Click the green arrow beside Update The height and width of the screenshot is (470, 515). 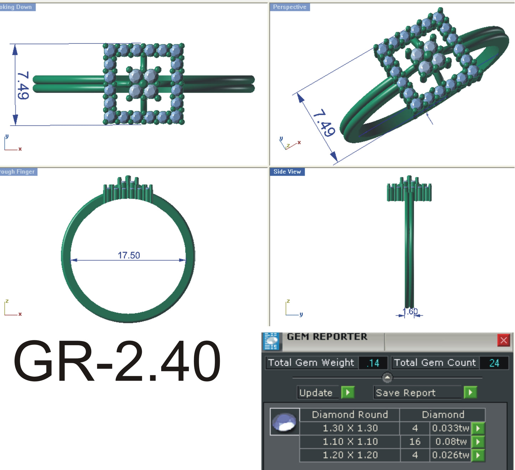click(x=347, y=393)
